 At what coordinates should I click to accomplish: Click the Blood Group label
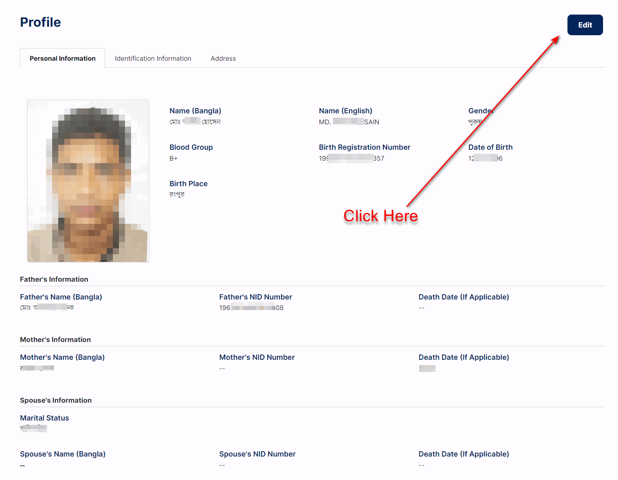(x=191, y=147)
